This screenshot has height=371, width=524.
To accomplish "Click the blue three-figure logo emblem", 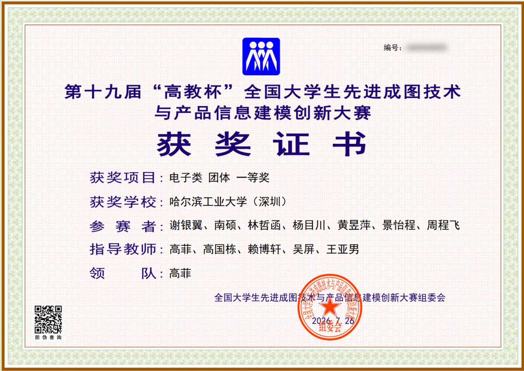I will [261, 56].
